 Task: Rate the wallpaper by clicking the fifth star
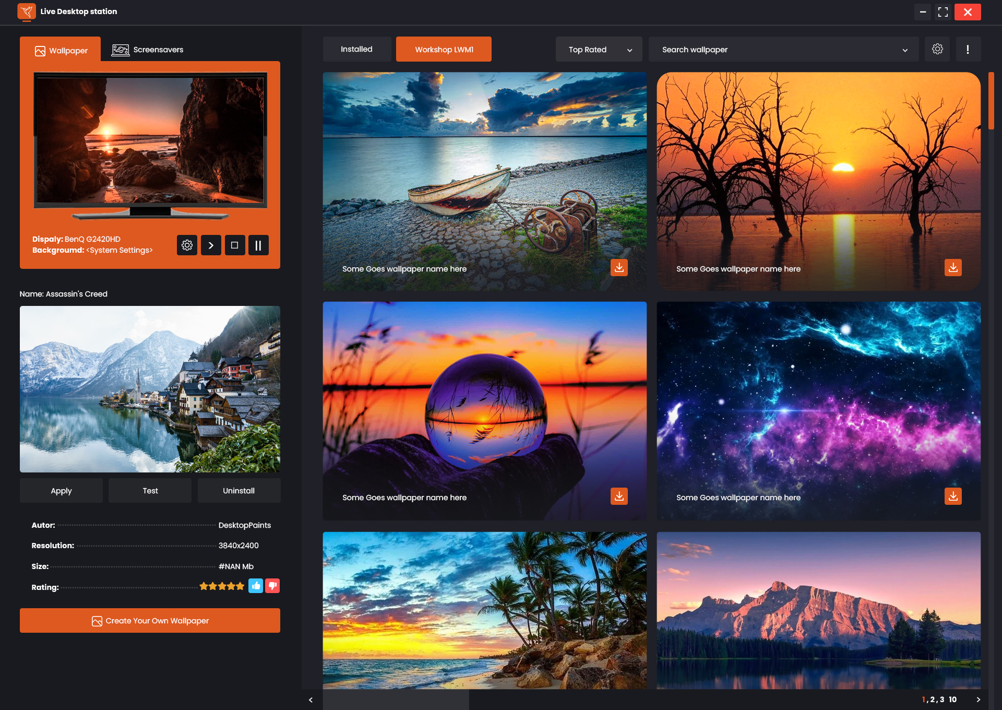point(239,586)
